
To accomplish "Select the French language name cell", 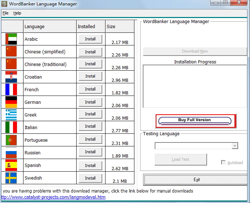I will tap(50, 89).
